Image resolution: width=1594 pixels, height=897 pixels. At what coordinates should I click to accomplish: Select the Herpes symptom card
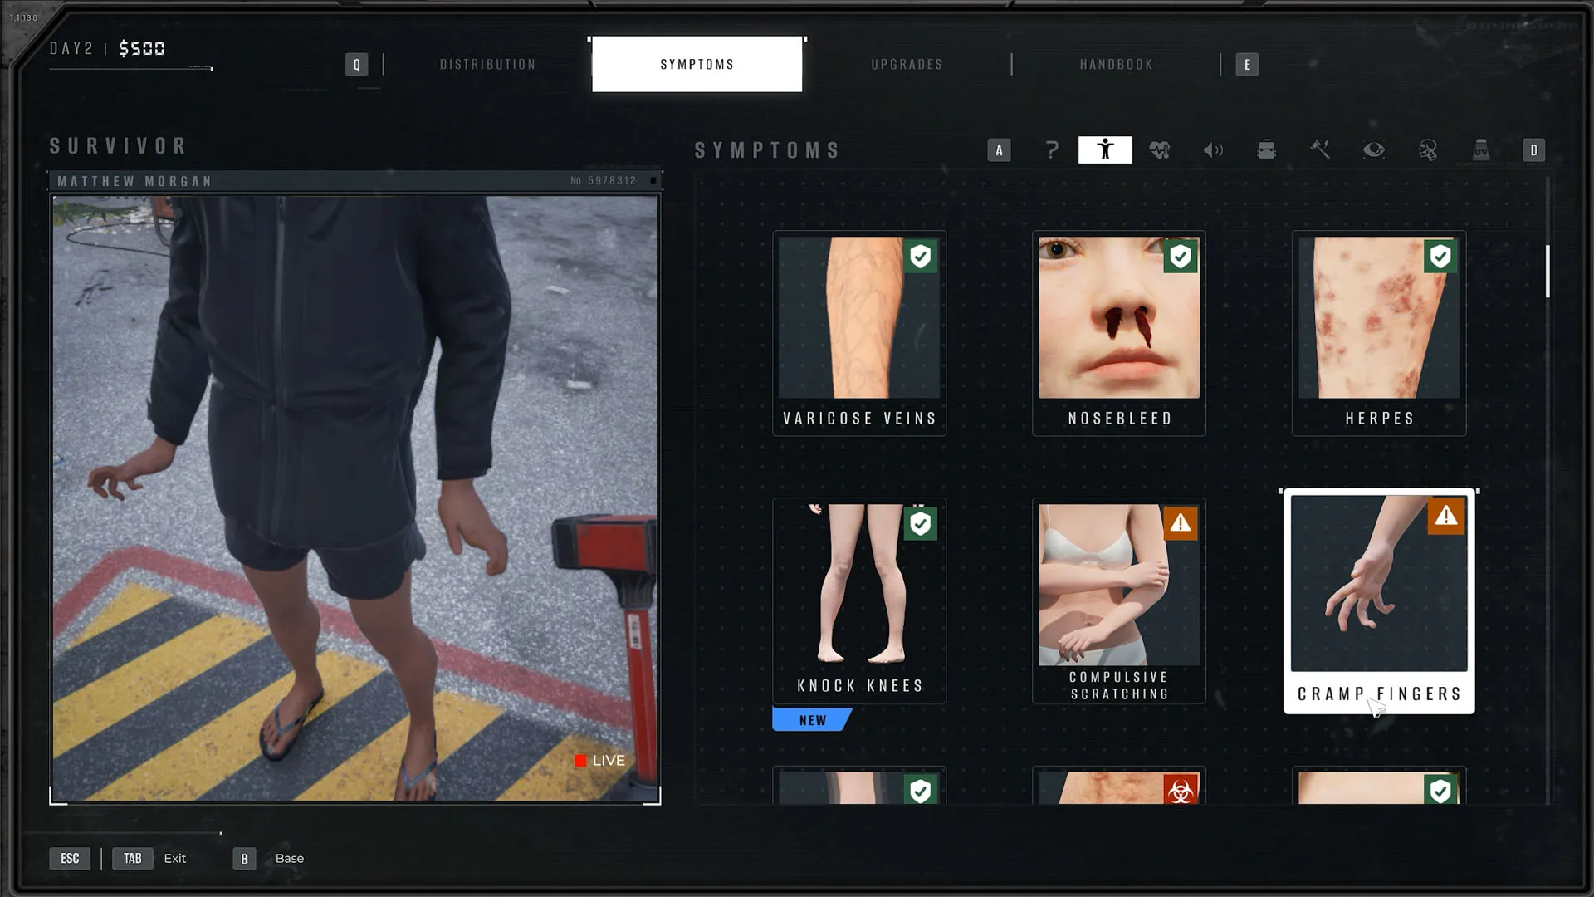tap(1379, 333)
